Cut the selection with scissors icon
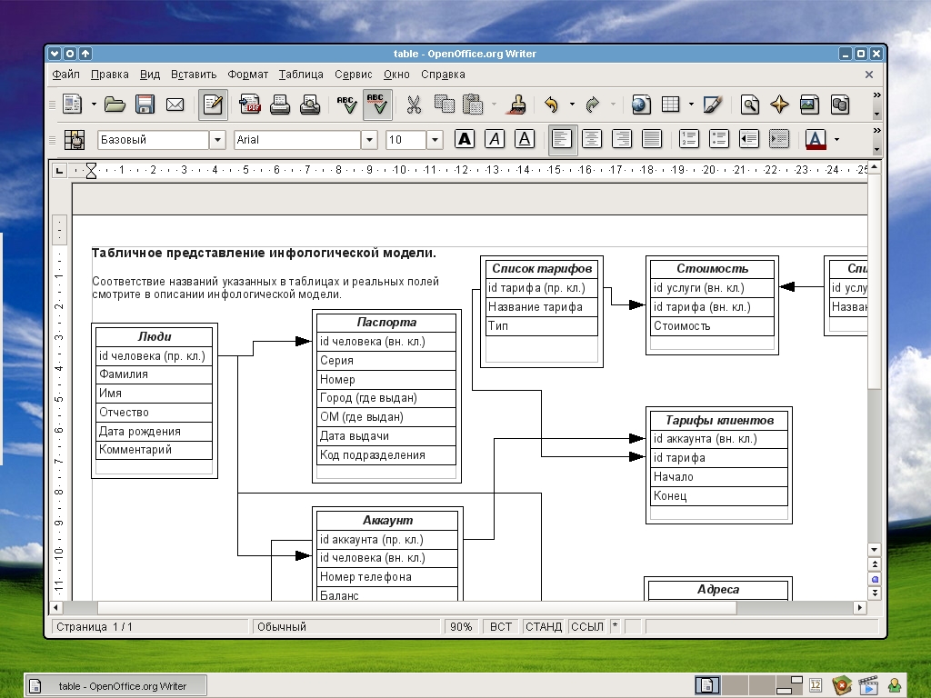The width and height of the screenshot is (931, 698). [x=414, y=105]
